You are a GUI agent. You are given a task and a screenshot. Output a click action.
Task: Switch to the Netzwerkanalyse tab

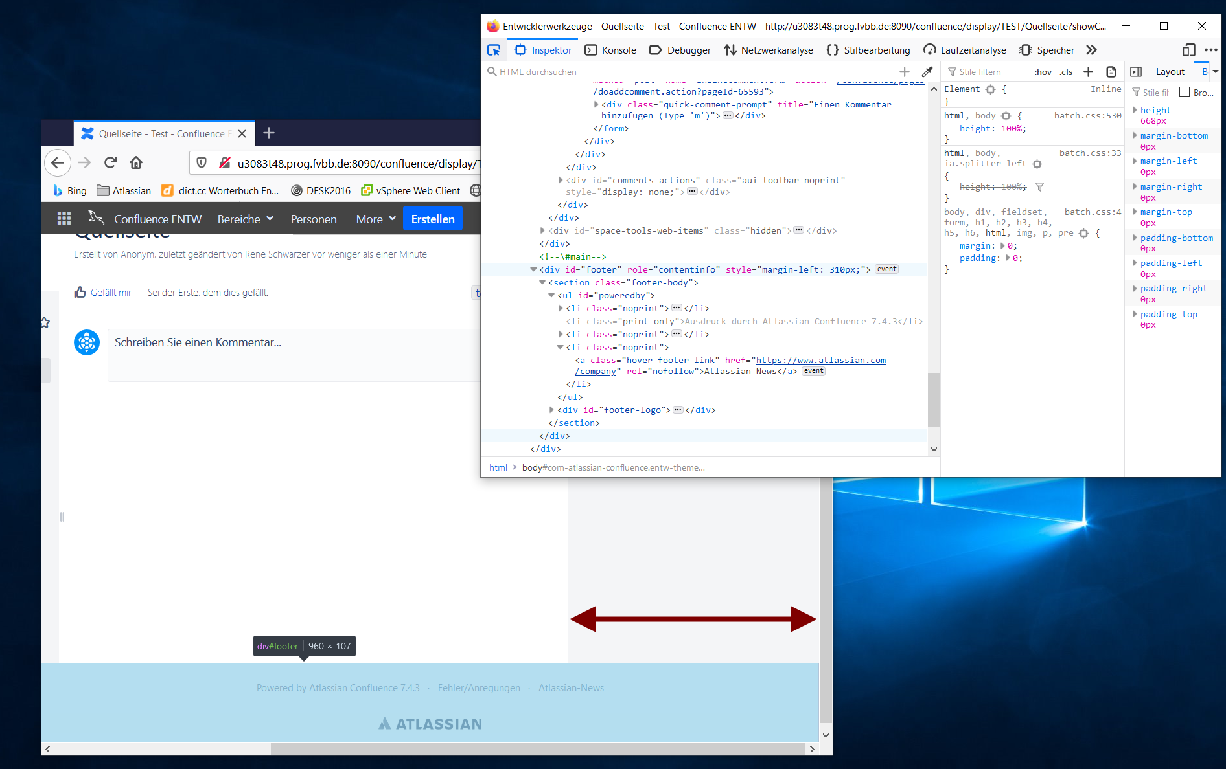[769, 50]
